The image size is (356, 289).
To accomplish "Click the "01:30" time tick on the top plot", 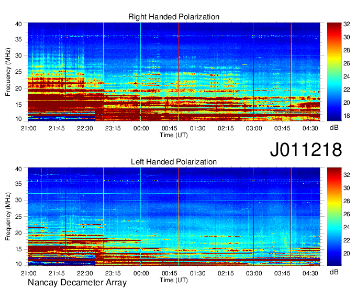I will 197,128.
